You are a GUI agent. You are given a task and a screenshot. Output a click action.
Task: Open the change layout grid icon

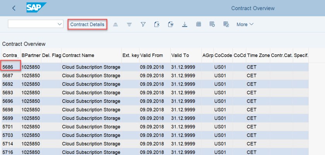(198, 24)
